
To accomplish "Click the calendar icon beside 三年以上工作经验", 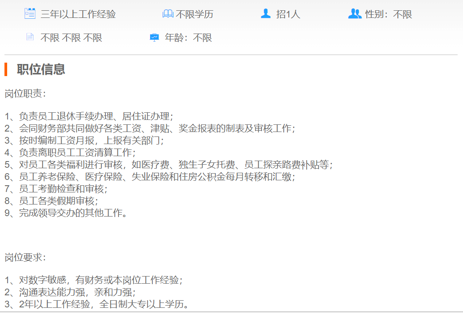I will point(30,14).
